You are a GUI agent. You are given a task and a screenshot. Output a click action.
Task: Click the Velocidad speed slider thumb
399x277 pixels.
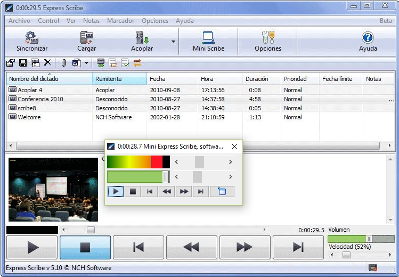(346, 255)
